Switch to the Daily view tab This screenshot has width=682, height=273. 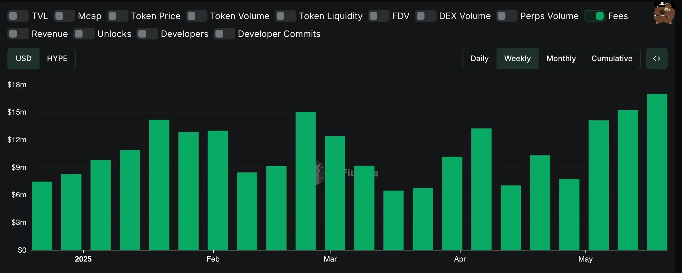tap(480, 59)
